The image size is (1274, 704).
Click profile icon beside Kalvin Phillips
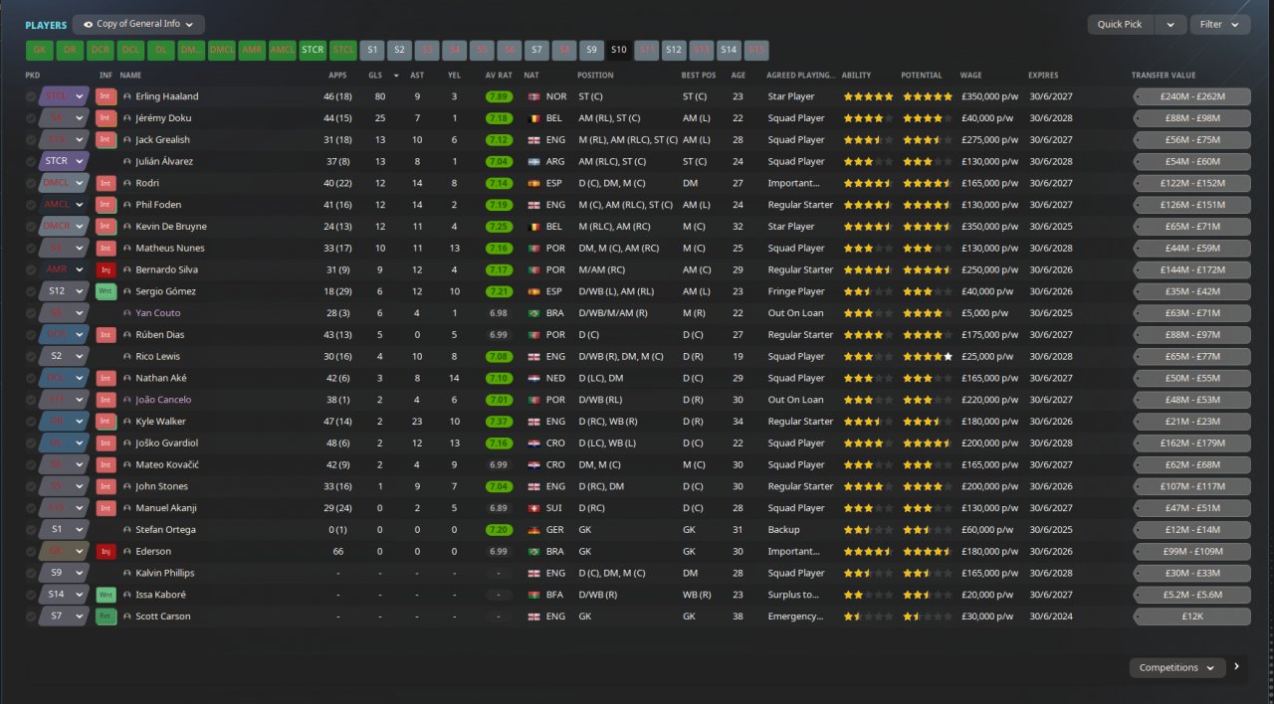pos(127,573)
